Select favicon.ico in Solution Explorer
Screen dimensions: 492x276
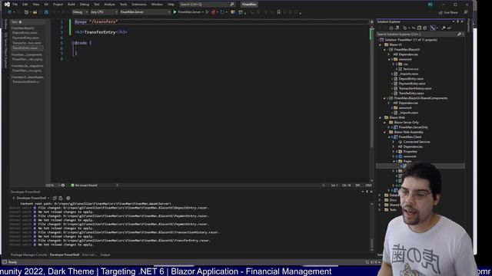[x=411, y=69]
